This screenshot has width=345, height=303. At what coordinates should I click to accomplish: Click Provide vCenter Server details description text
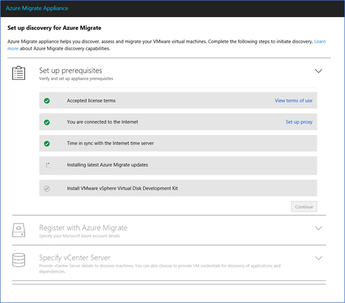pos(160,268)
